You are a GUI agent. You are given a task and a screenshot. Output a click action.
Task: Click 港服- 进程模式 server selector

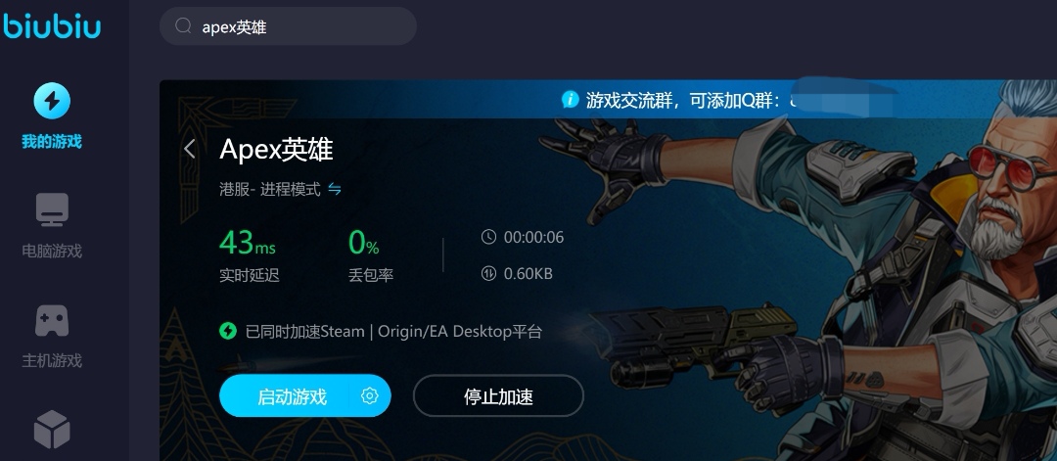pos(270,189)
